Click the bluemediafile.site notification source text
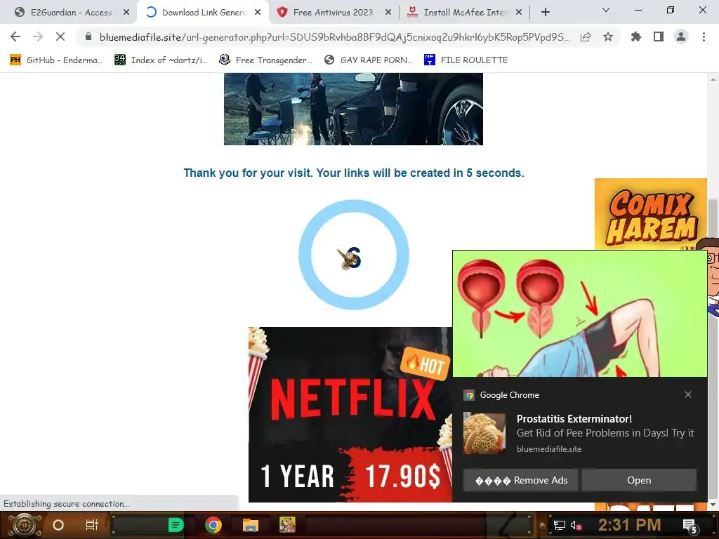719x539 pixels. pos(549,449)
